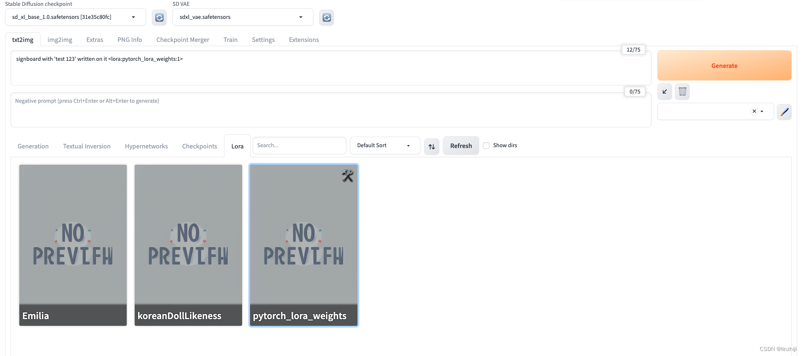Click the 0/75 negative token counter

[x=635, y=91]
